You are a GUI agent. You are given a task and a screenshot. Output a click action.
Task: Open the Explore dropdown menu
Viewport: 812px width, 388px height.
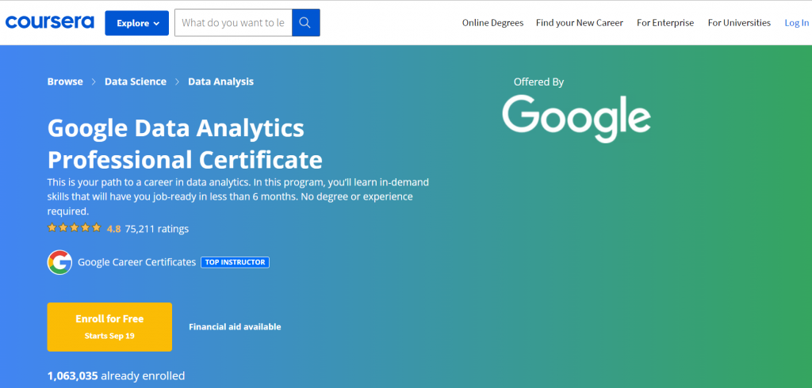click(136, 23)
